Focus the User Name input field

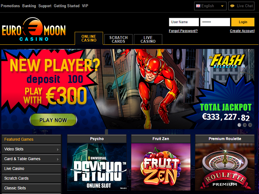pyautogui.click(x=184, y=22)
